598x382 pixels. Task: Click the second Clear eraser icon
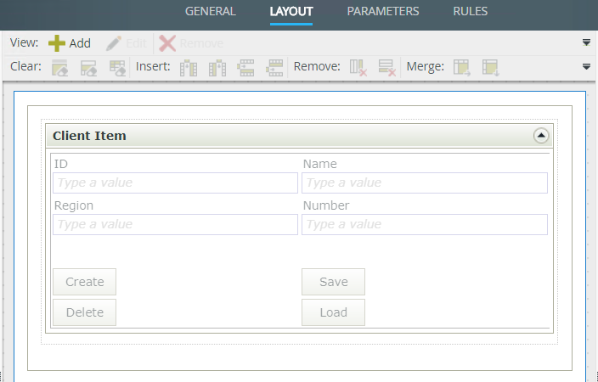(88, 67)
